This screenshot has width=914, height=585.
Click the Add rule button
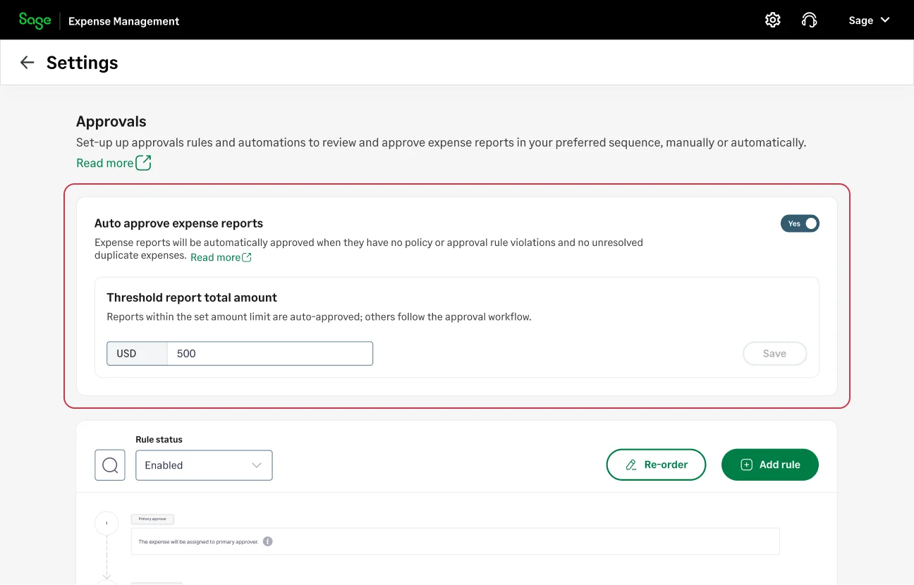[x=770, y=464]
